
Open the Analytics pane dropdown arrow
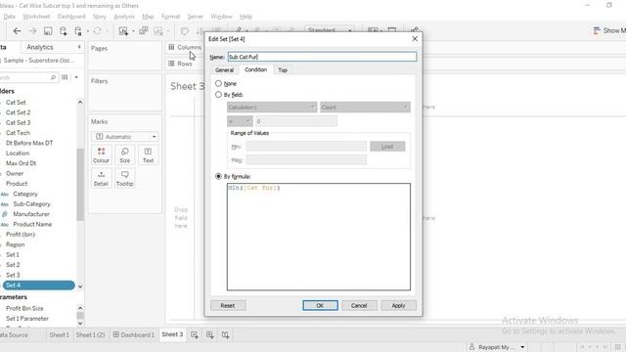pos(79,47)
